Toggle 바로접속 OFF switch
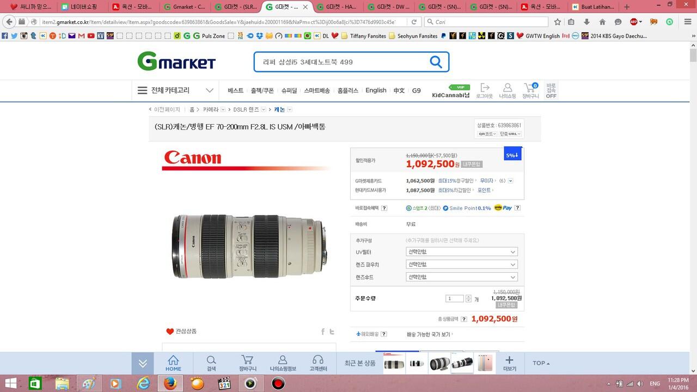Image resolution: width=697 pixels, height=392 pixels. [551, 90]
